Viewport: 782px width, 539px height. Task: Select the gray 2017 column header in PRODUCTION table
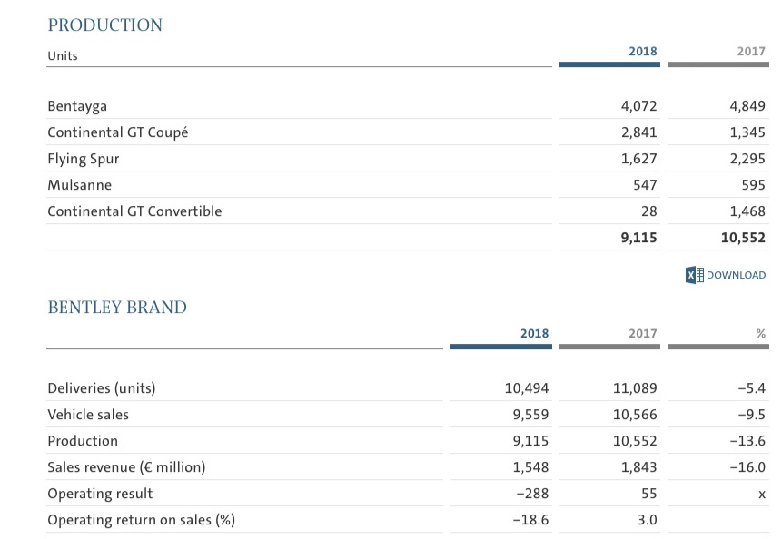coord(750,52)
